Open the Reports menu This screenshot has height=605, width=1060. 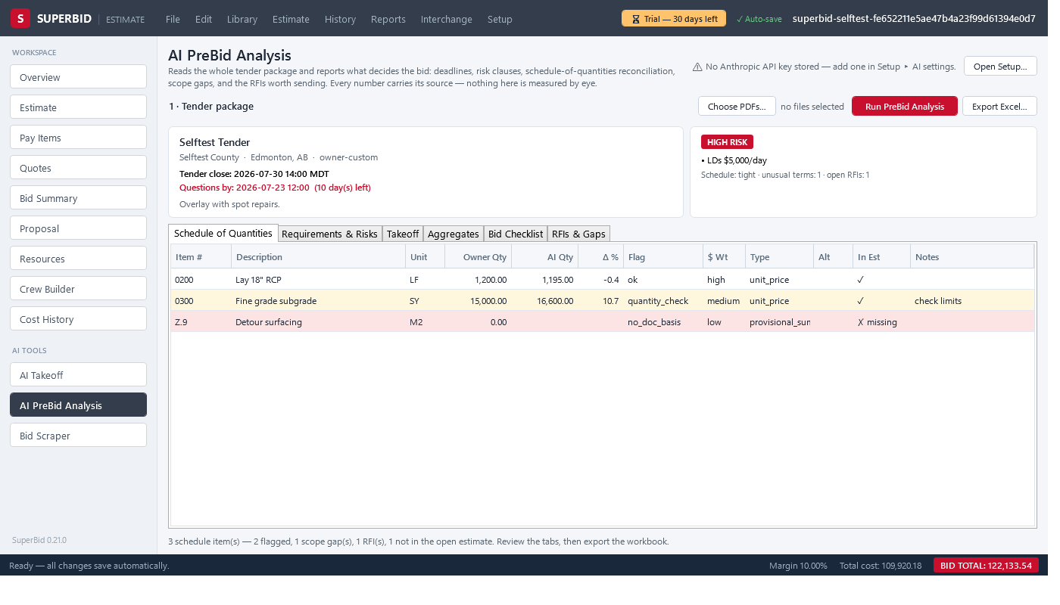coord(388,19)
